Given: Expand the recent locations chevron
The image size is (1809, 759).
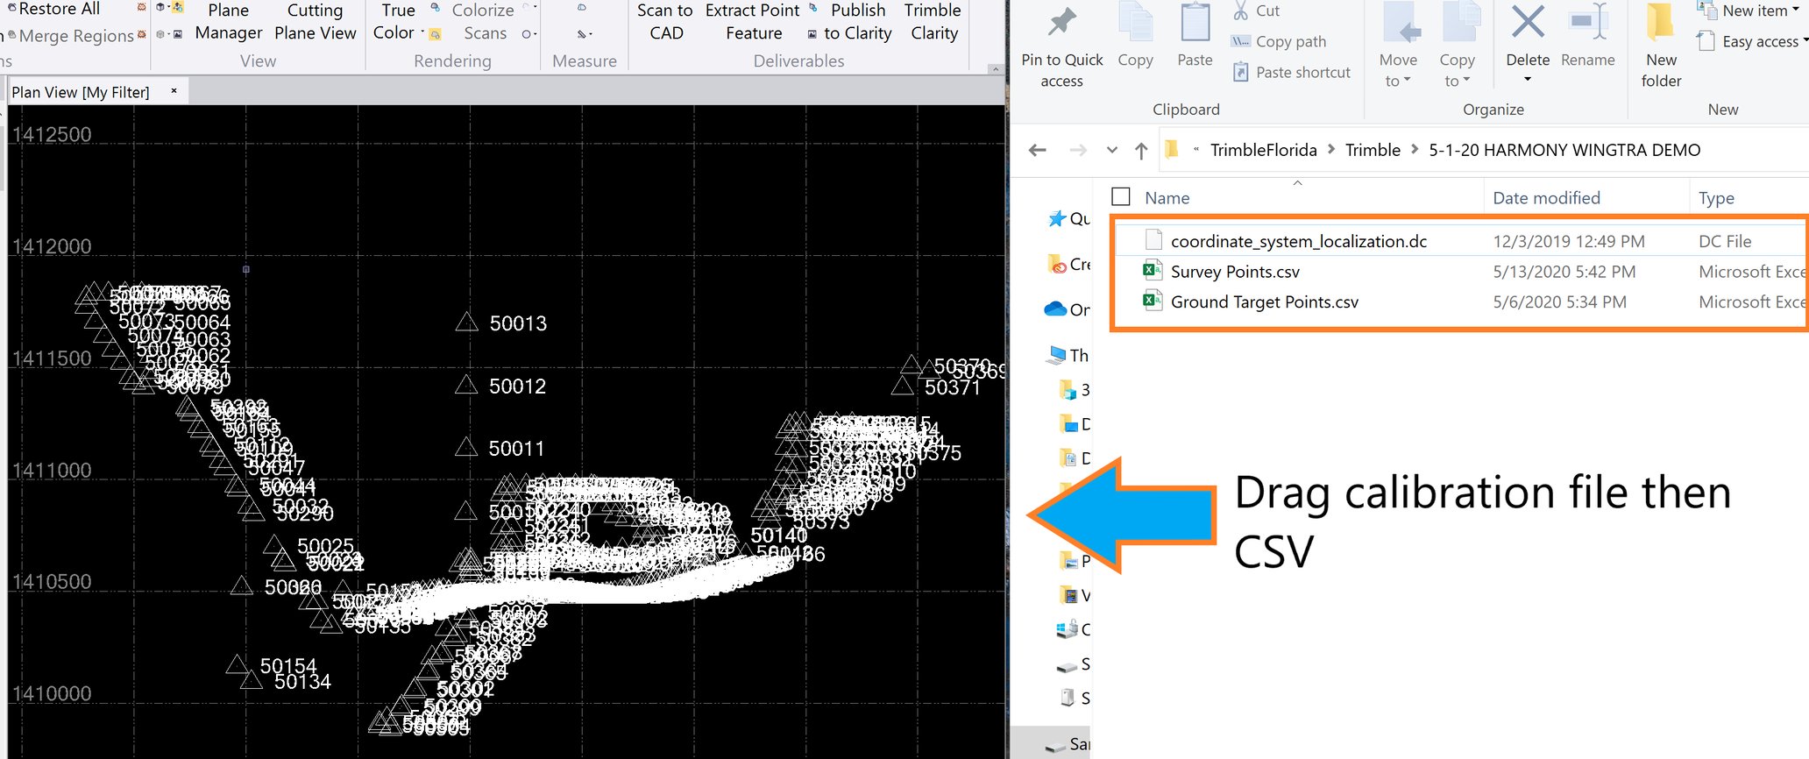Looking at the screenshot, I should coord(1111,151).
